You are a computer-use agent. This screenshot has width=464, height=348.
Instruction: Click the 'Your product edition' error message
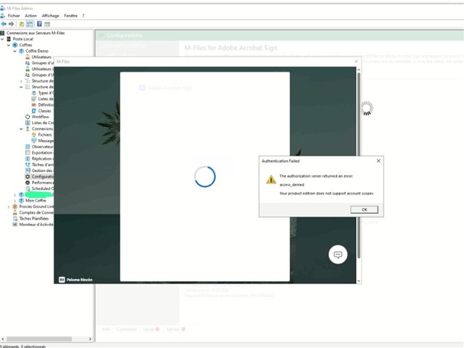tap(326, 194)
